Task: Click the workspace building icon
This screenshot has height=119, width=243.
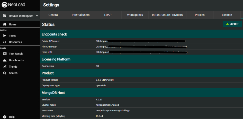Action: (4, 16)
